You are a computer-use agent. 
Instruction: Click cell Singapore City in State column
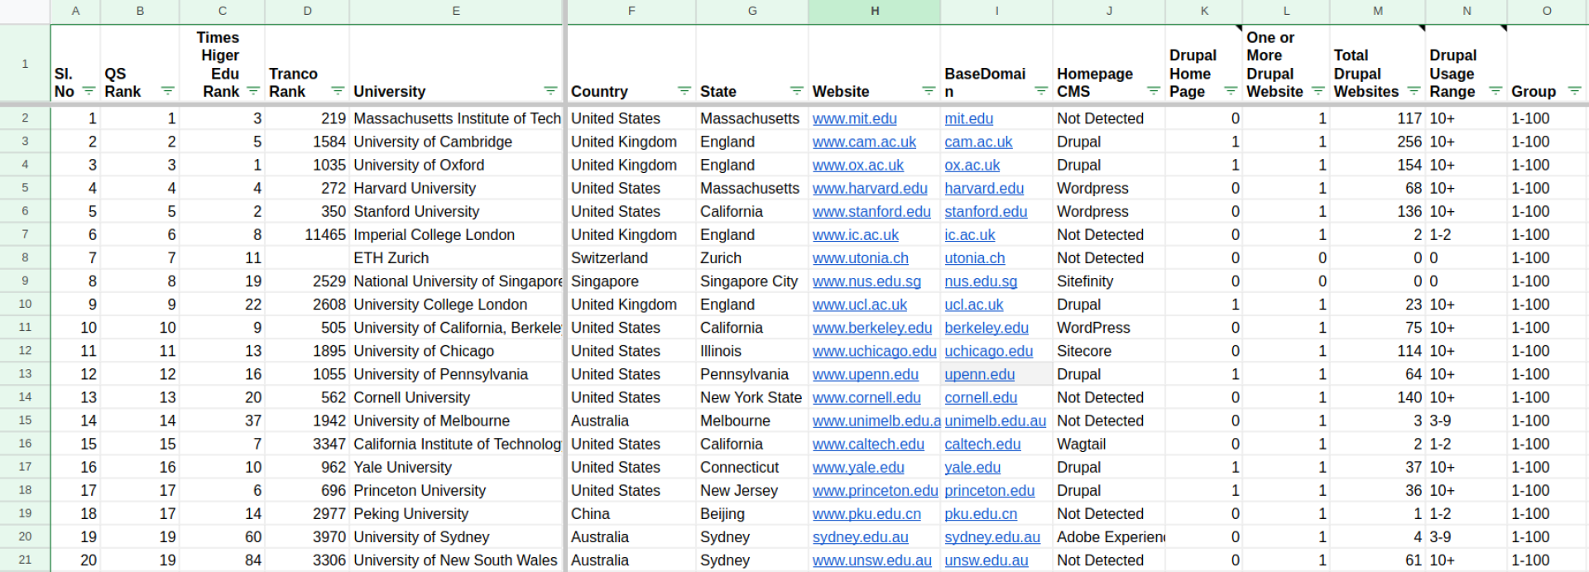coord(752,281)
